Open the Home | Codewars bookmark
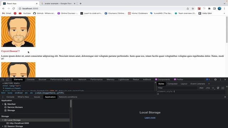The width and height of the screenshot is (228, 128). click(138, 14)
